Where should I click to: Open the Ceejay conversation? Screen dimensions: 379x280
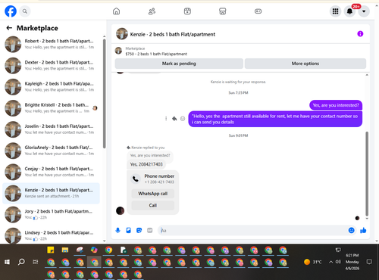coord(51,172)
